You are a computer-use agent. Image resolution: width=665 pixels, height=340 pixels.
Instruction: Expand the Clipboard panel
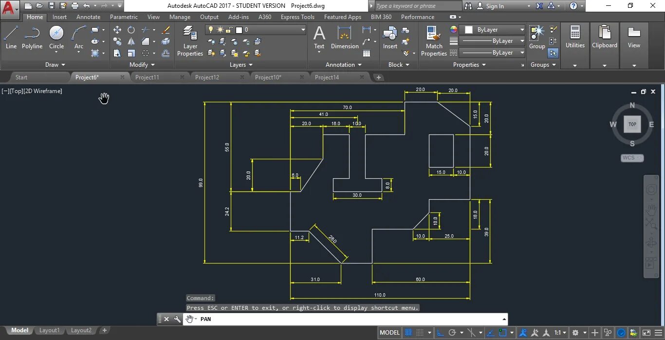tap(605, 65)
